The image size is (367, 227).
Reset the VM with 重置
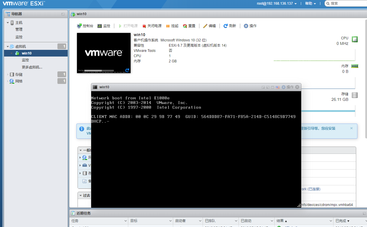pos(189,26)
